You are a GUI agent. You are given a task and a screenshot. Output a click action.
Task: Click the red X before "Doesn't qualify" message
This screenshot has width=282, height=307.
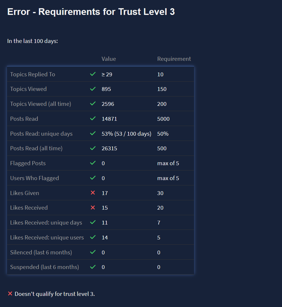10,294
